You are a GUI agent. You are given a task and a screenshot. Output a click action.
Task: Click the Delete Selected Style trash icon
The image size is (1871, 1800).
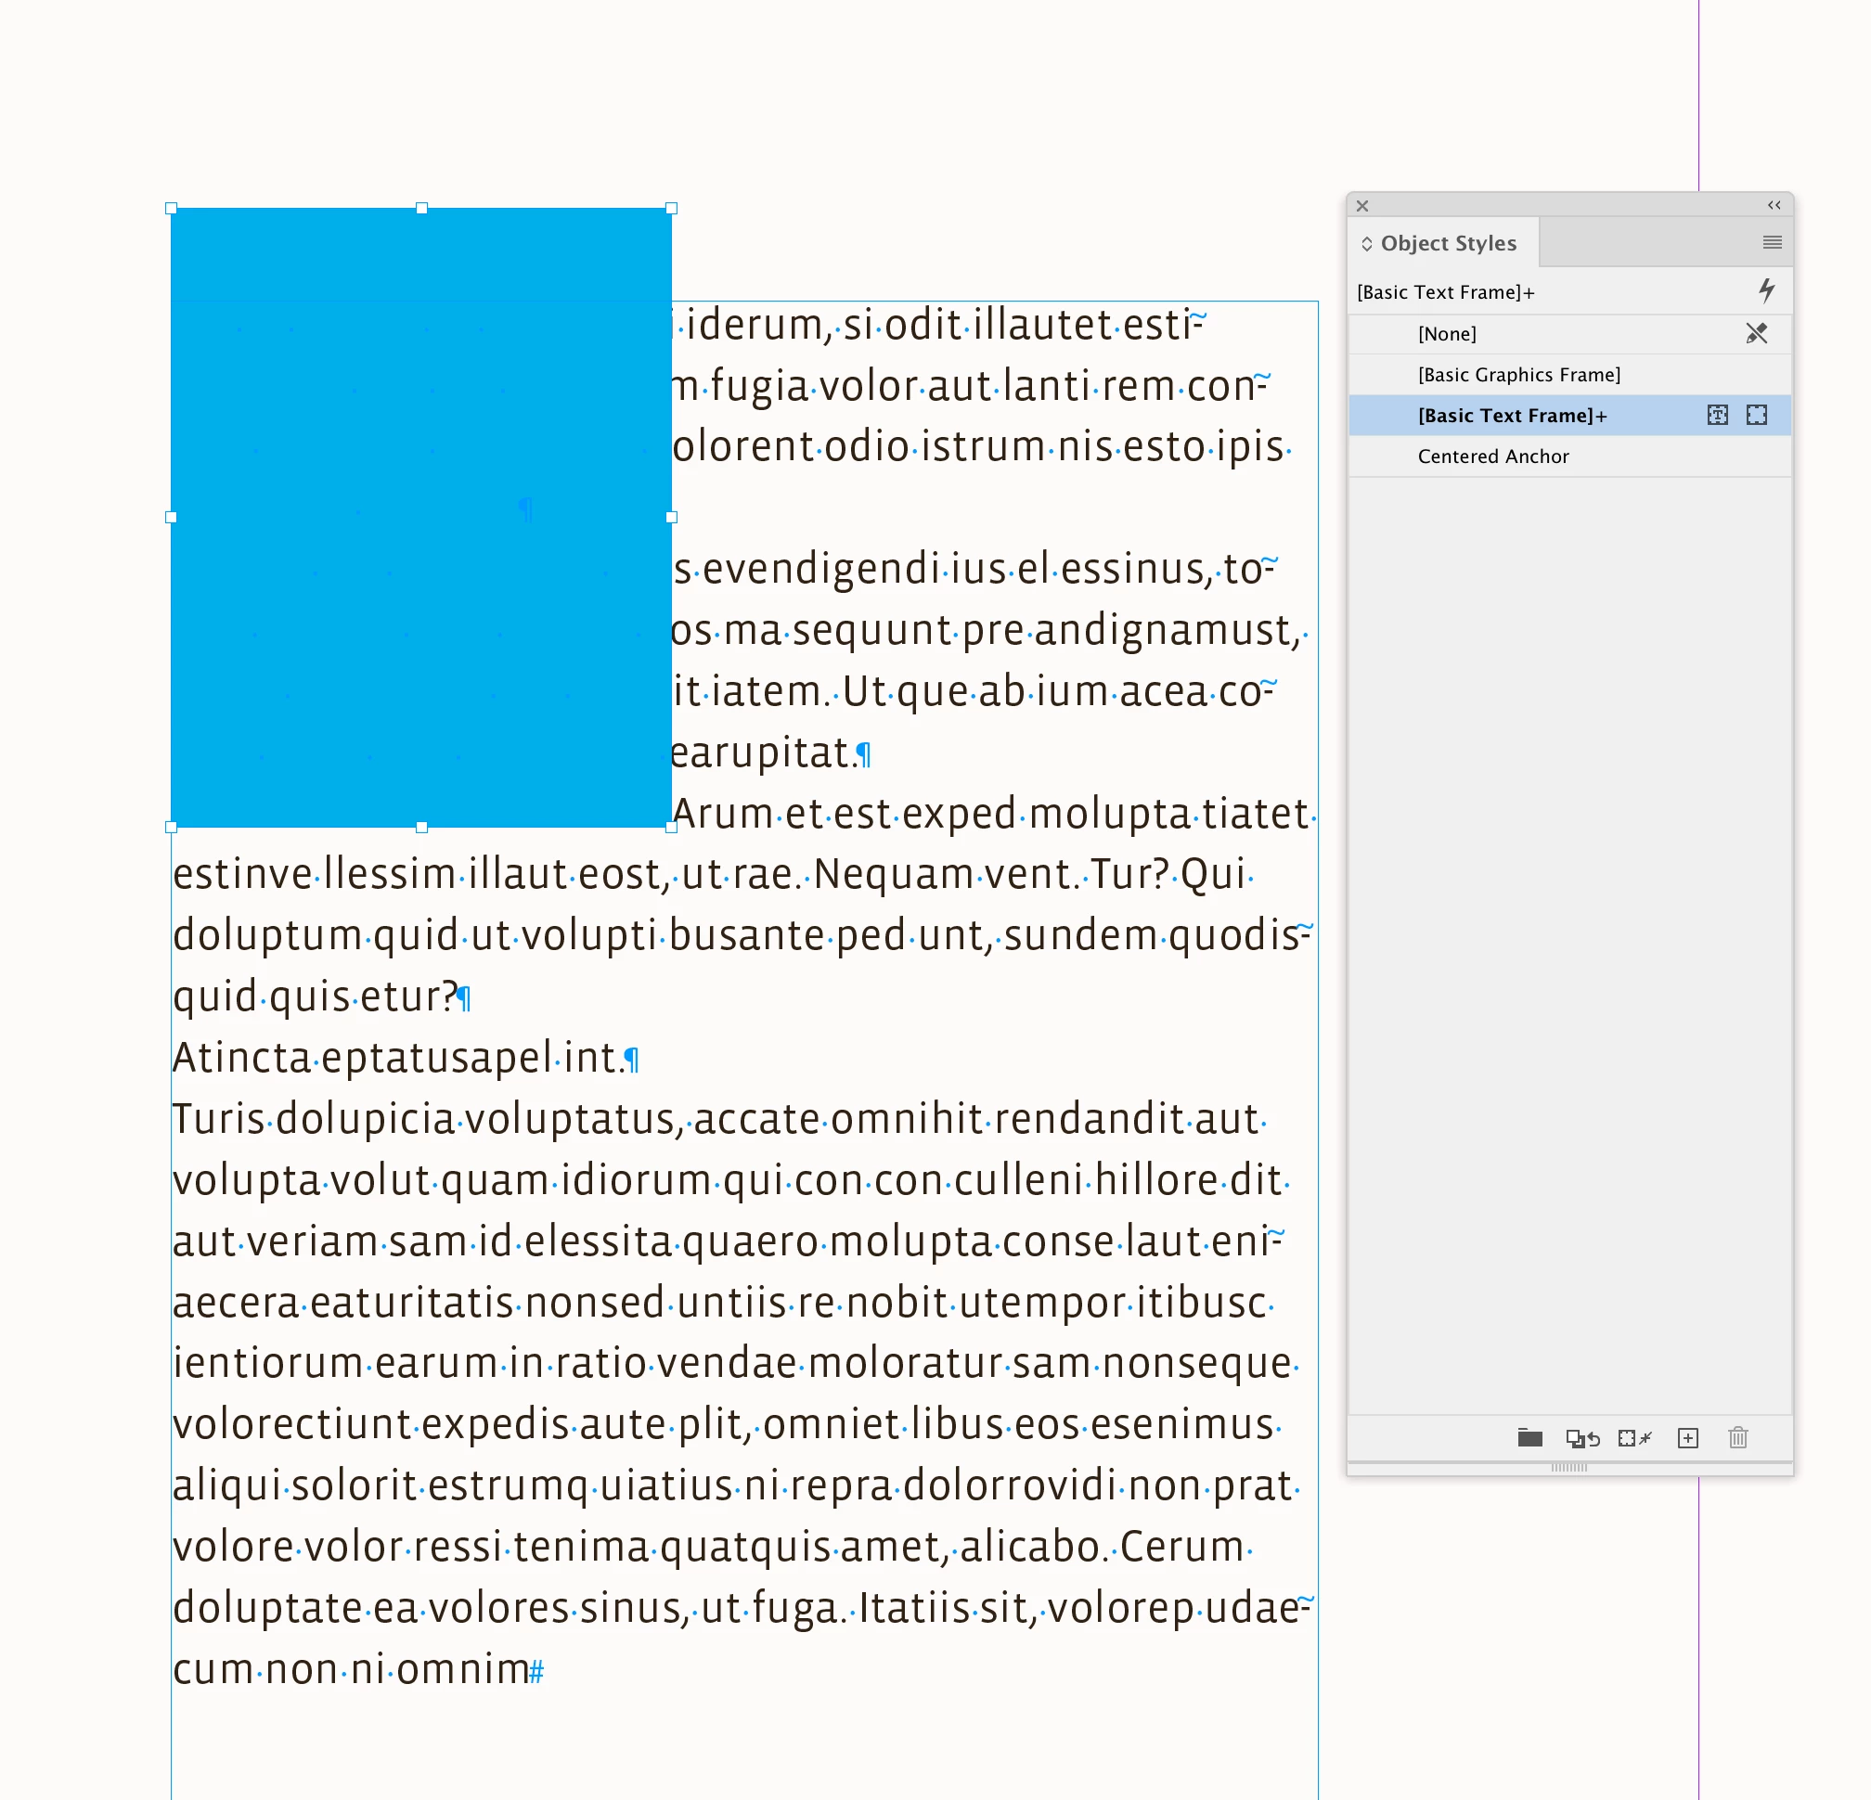point(1737,1437)
